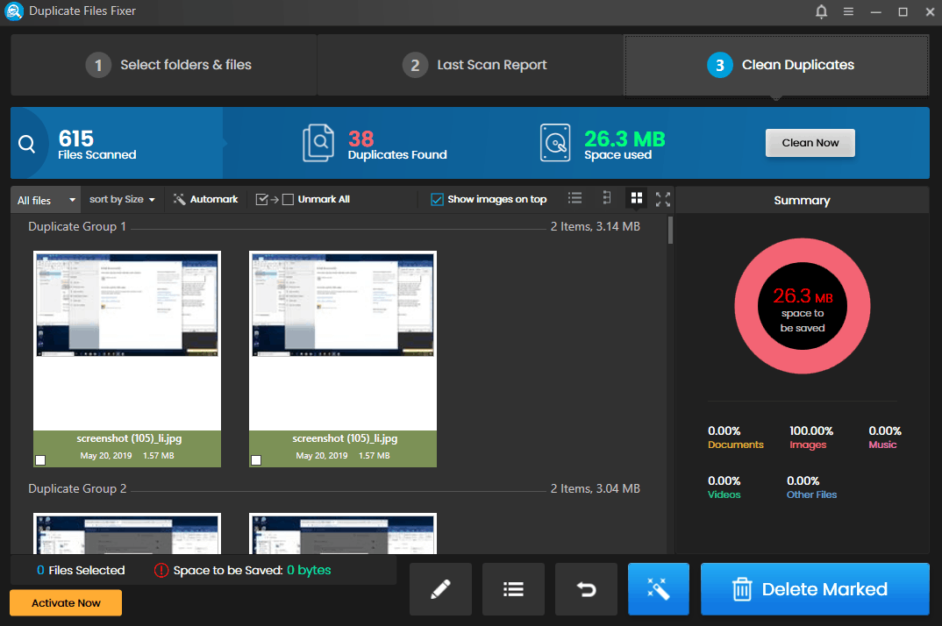
Task: Switch to list view
Action: [574, 198]
